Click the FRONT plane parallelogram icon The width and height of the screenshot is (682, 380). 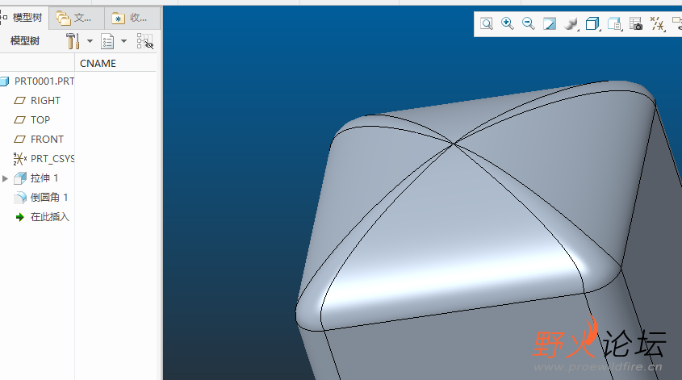[x=19, y=139]
